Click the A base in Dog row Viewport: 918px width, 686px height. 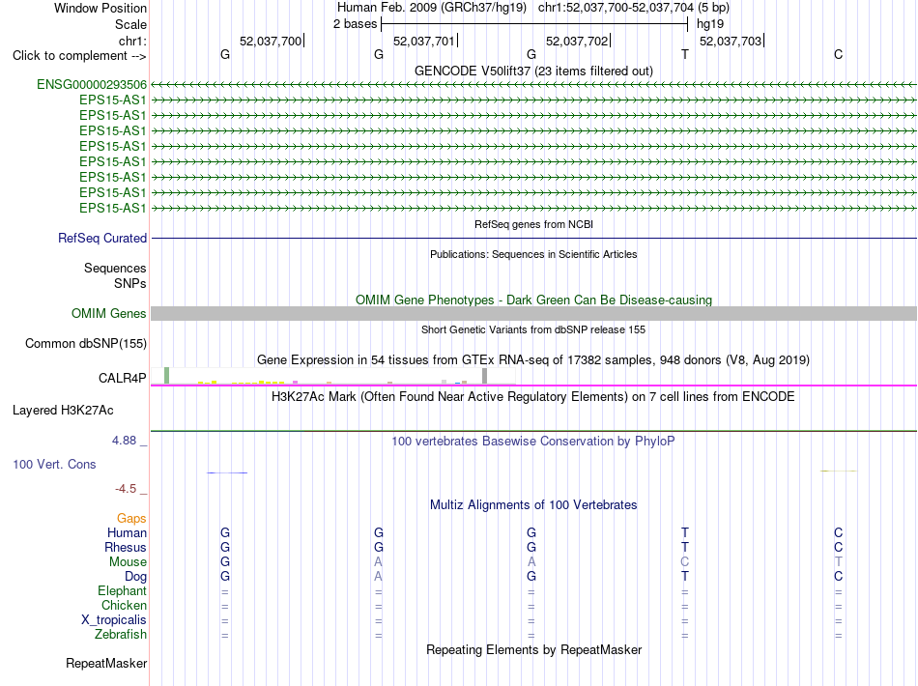point(378,577)
